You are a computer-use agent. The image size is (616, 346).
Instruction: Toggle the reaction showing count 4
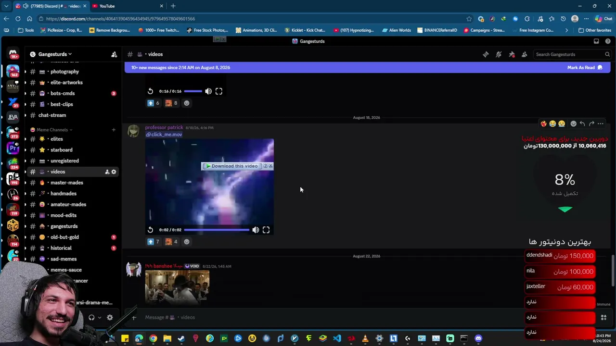171,242
